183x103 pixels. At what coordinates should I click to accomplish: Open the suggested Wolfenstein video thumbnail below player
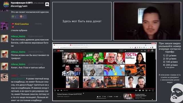pyautogui.click(x=129, y=97)
